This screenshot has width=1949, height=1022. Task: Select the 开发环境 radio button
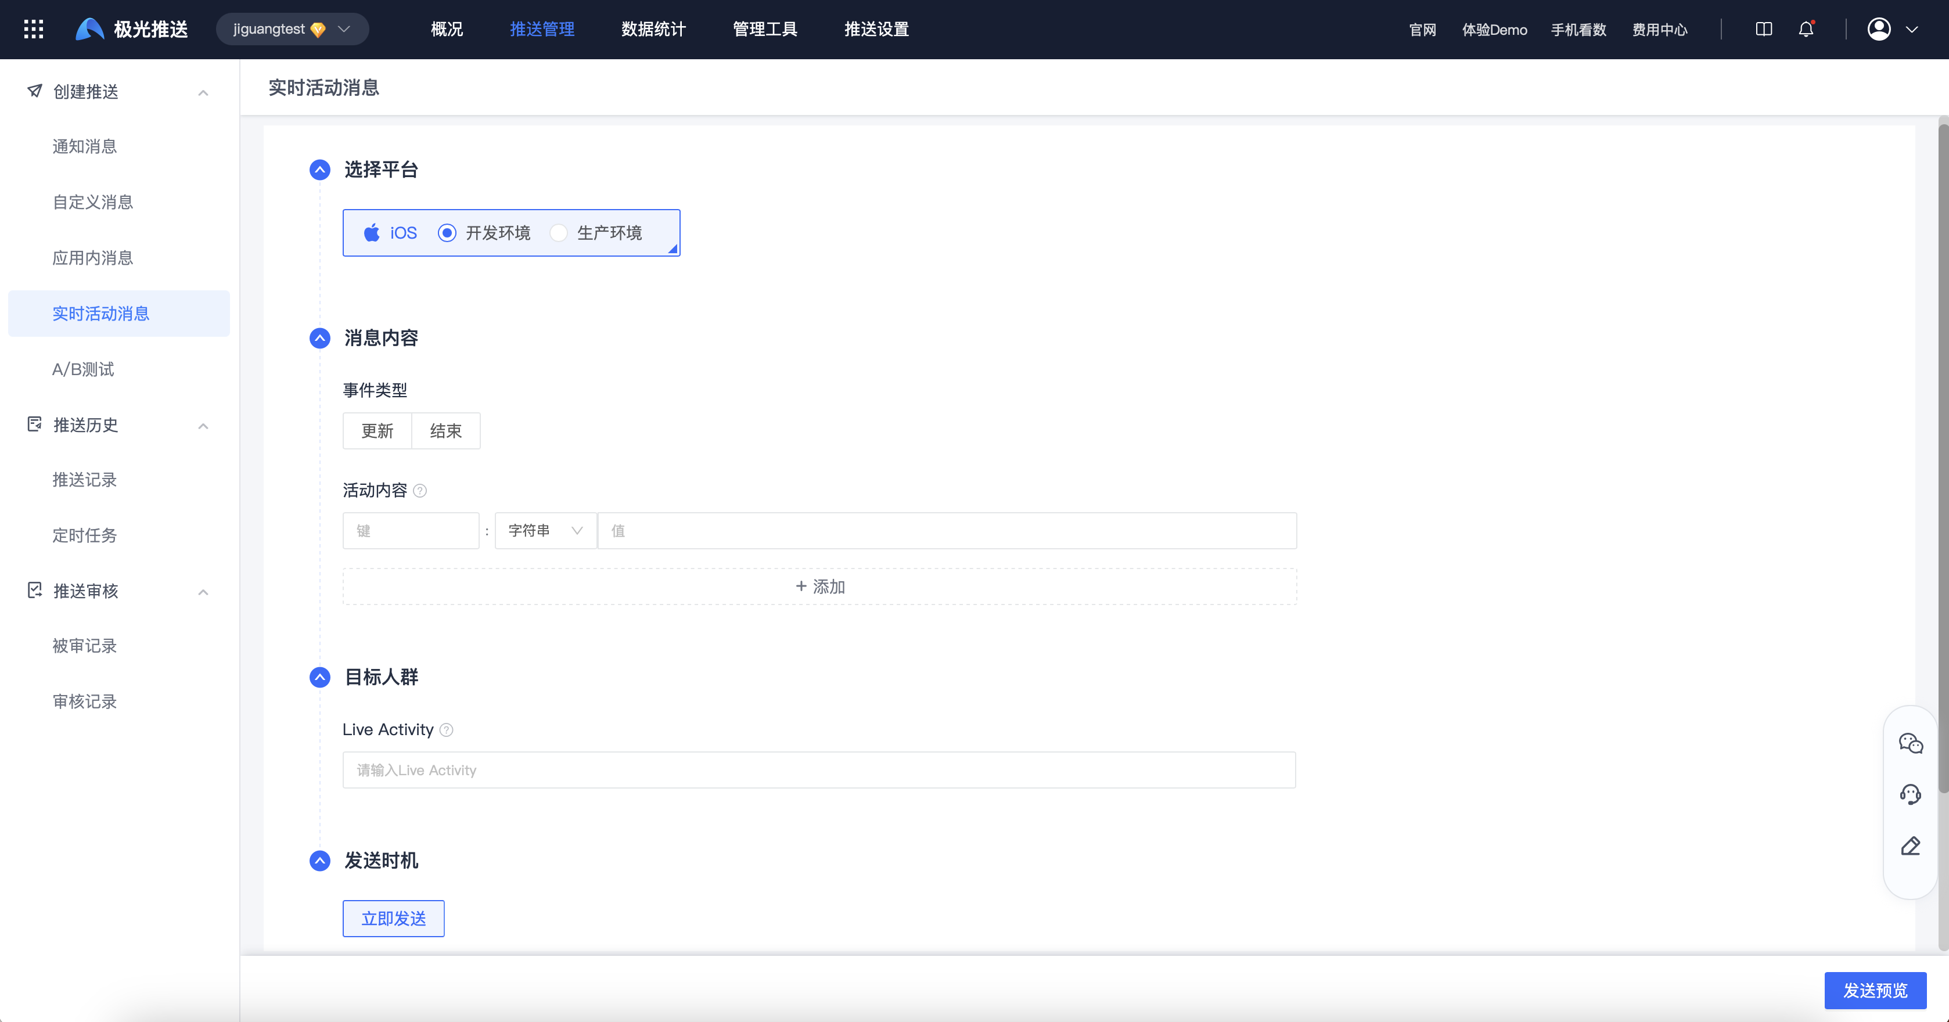[x=447, y=233]
